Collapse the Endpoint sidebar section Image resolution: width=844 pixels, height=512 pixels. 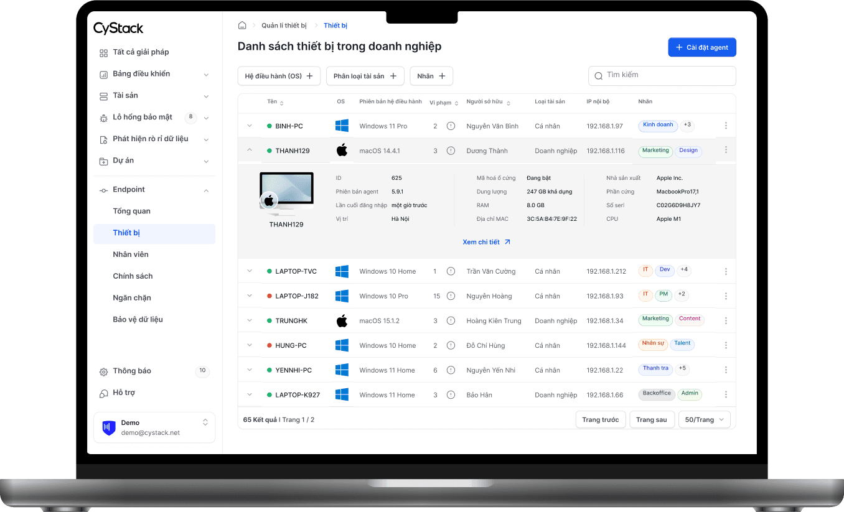206,190
